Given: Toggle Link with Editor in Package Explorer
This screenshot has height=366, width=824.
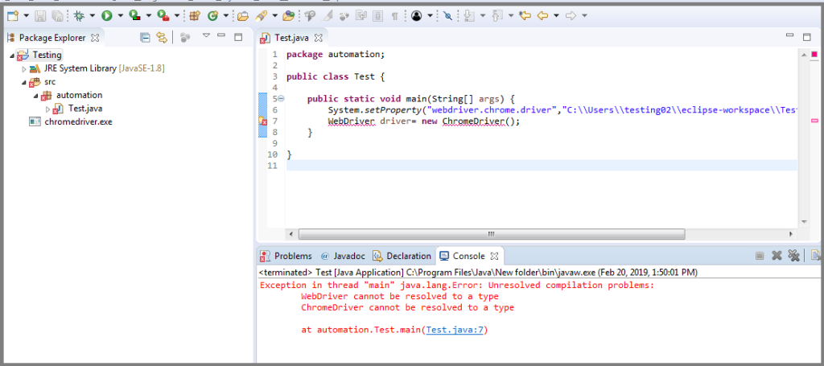Looking at the screenshot, I should click(162, 37).
